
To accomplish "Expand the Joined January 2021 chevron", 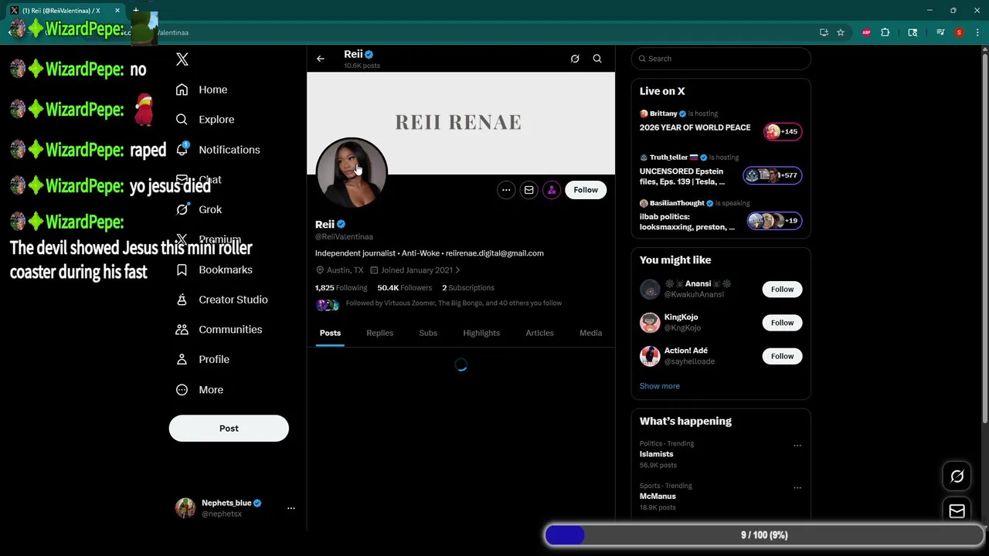I will click(x=457, y=270).
